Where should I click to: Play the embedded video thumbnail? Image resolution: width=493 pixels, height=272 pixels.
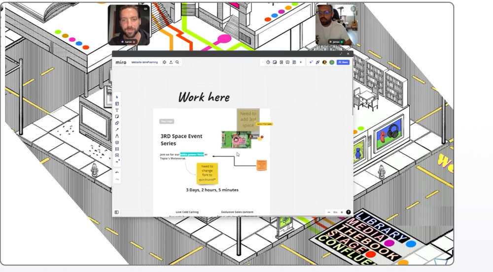click(x=236, y=139)
